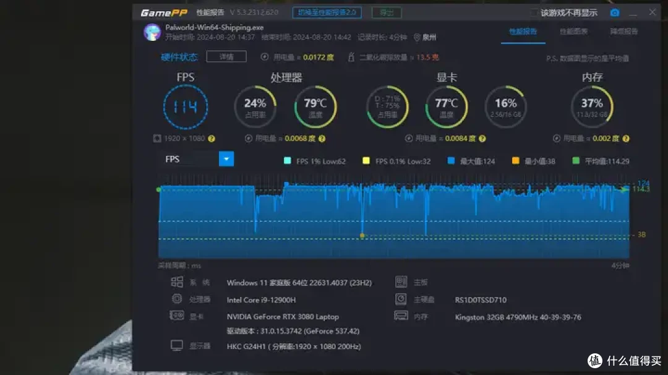Image resolution: width=668 pixels, height=375 pixels.
Task: Click the Kingston 32GB 4790MHz memory entry
Action: click(518, 317)
